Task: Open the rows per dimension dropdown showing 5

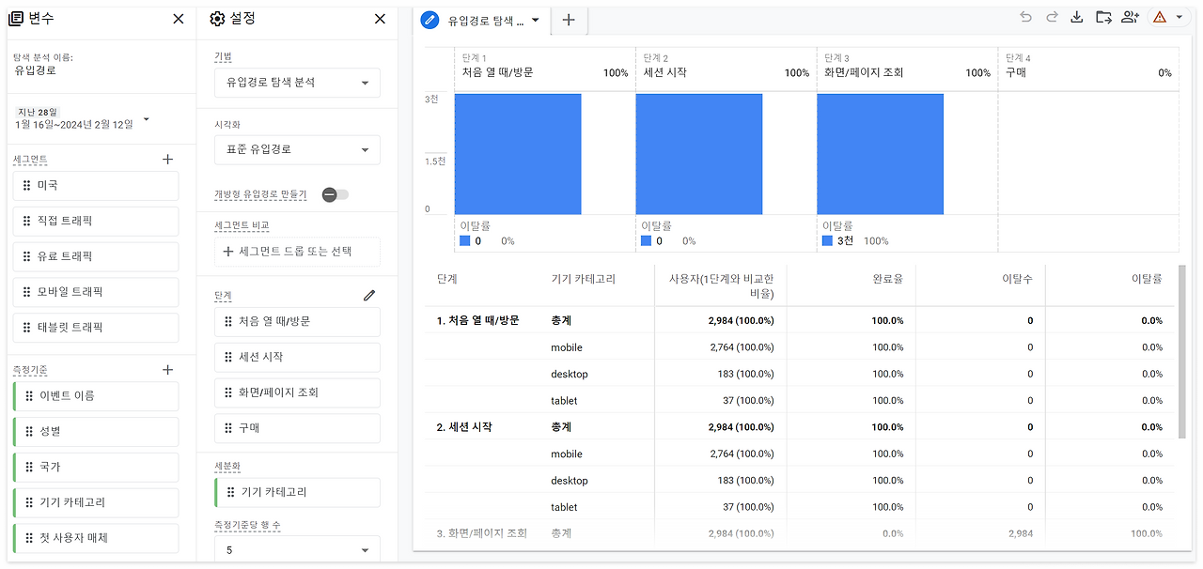Action: [x=297, y=548]
